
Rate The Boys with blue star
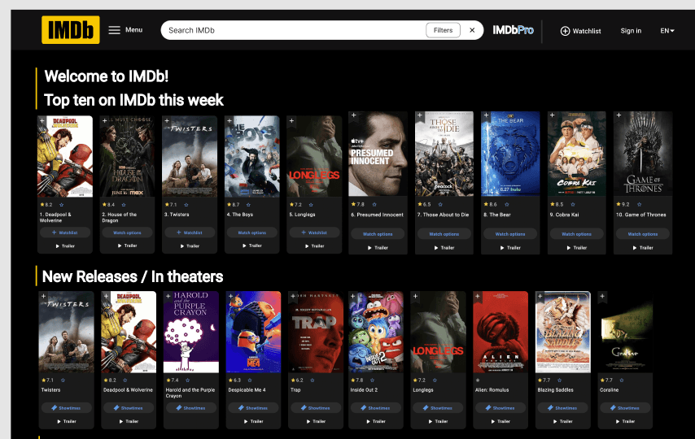coord(249,205)
